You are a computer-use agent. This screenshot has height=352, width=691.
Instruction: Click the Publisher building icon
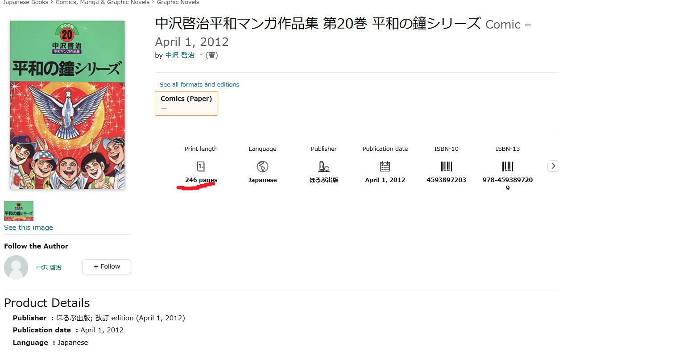[323, 166]
